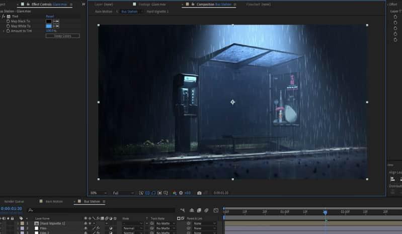Click Hard Vignette 1 in the breadcrumb
Image resolution: width=402 pixels, height=234 pixels.
157,12
